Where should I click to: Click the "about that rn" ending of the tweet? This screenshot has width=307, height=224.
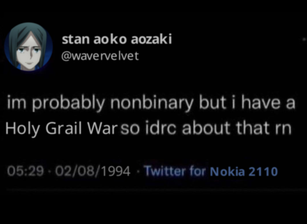(237, 128)
